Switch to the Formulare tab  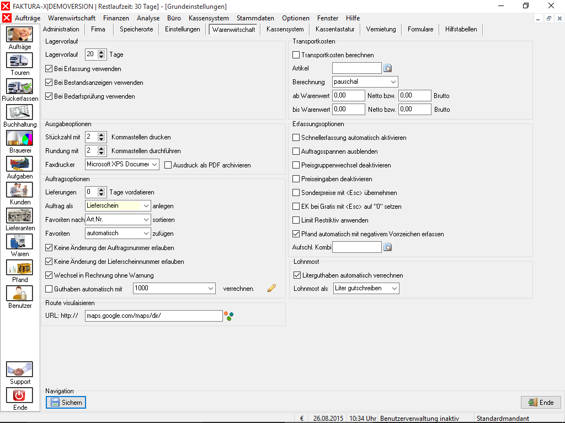point(420,29)
